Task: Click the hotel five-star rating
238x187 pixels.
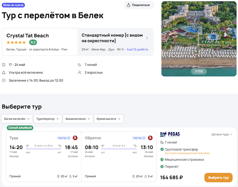Action: point(17,42)
